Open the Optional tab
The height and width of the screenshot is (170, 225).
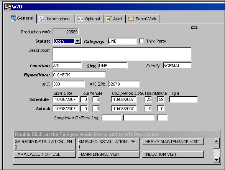89,19
